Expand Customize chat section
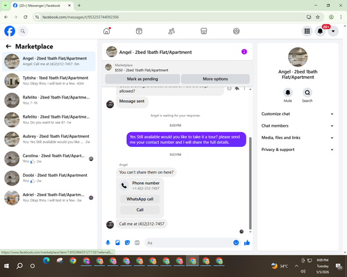 click(298, 114)
